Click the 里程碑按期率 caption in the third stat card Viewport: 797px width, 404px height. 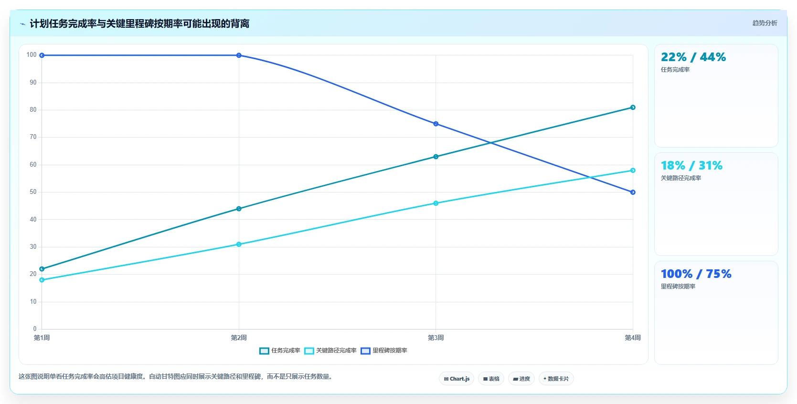click(x=678, y=287)
